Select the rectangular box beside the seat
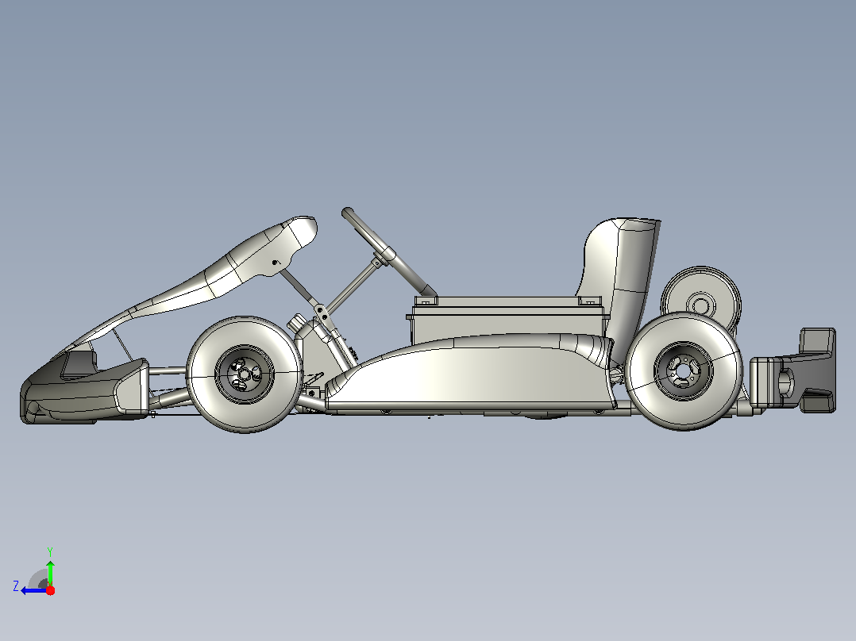 (x=507, y=319)
